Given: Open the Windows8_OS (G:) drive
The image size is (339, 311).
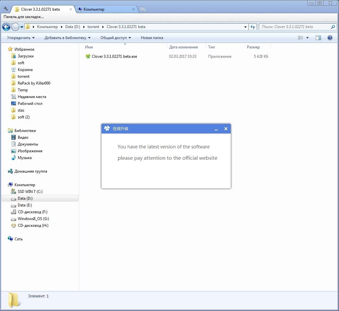Looking at the screenshot, I should tap(33, 219).
